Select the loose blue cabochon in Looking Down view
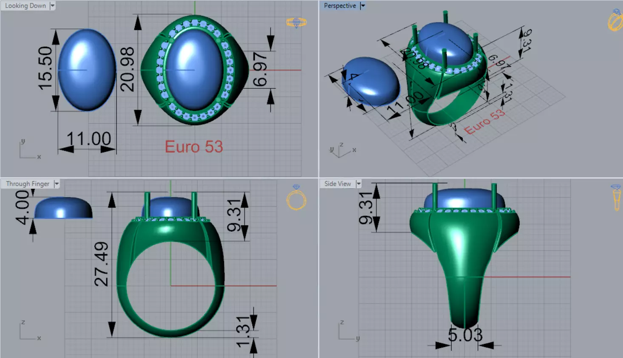 (87, 70)
